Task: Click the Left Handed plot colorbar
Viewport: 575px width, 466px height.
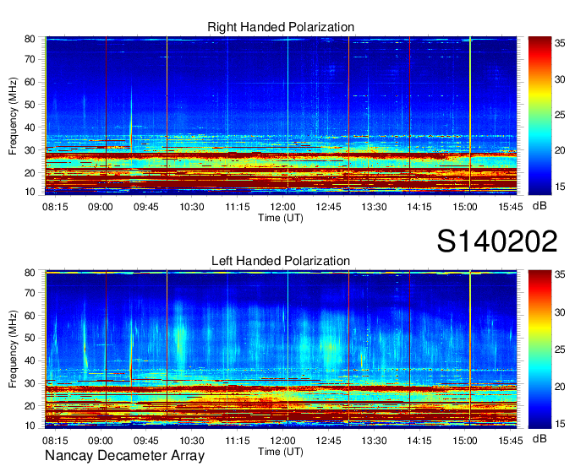Action: (539, 349)
